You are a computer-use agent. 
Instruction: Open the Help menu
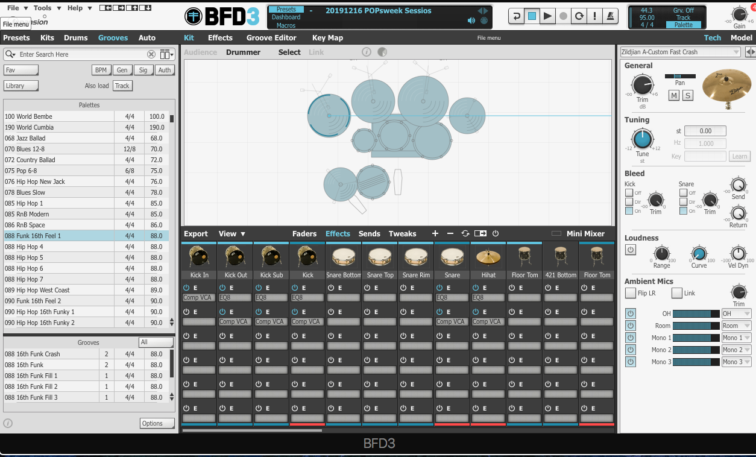[x=79, y=8]
